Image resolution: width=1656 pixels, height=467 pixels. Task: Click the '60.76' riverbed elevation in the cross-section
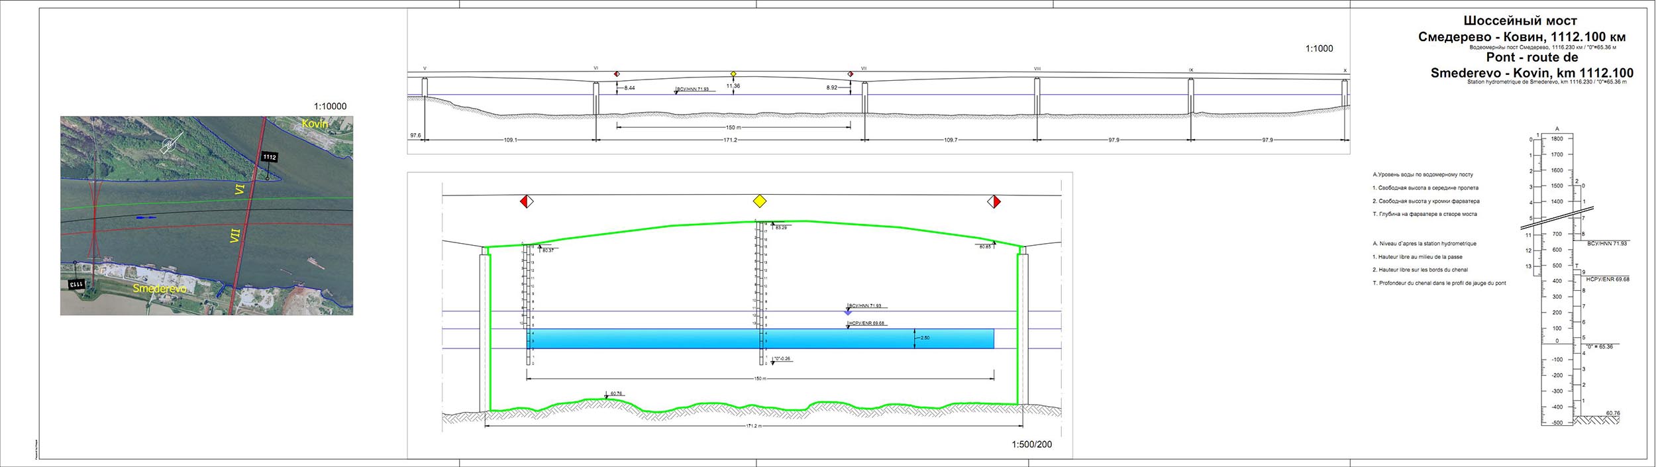[x=616, y=394]
